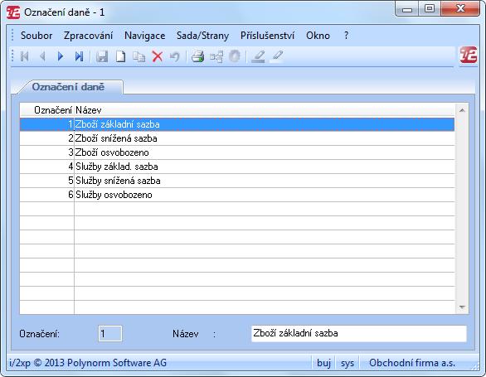The height and width of the screenshot is (377, 486).
Task: Click the copy record icon
Action: pos(139,56)
